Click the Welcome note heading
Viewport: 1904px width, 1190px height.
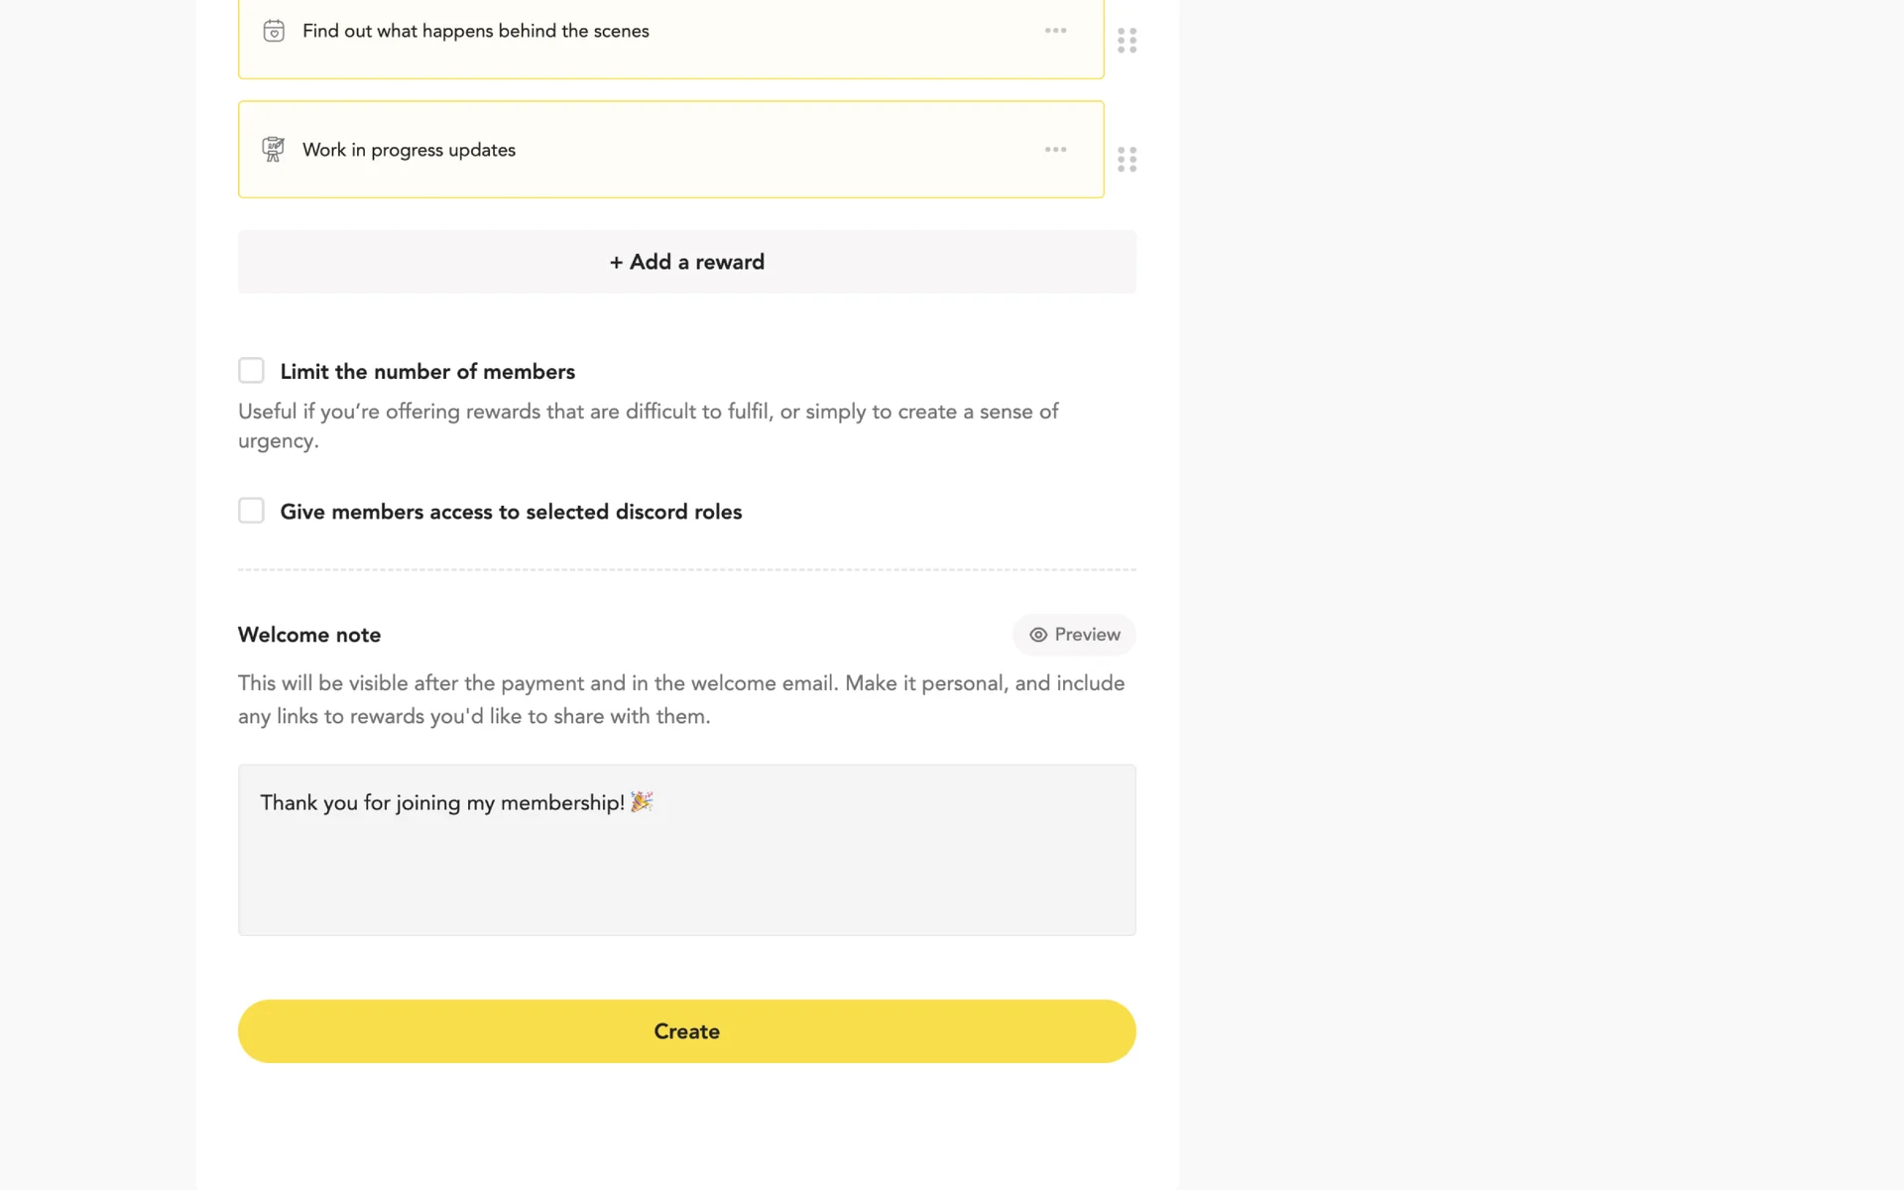click(309, 635)
